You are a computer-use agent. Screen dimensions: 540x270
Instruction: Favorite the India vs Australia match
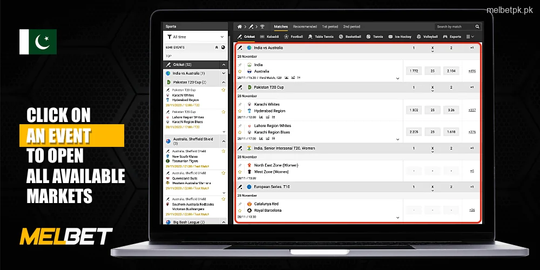(240, 71)
